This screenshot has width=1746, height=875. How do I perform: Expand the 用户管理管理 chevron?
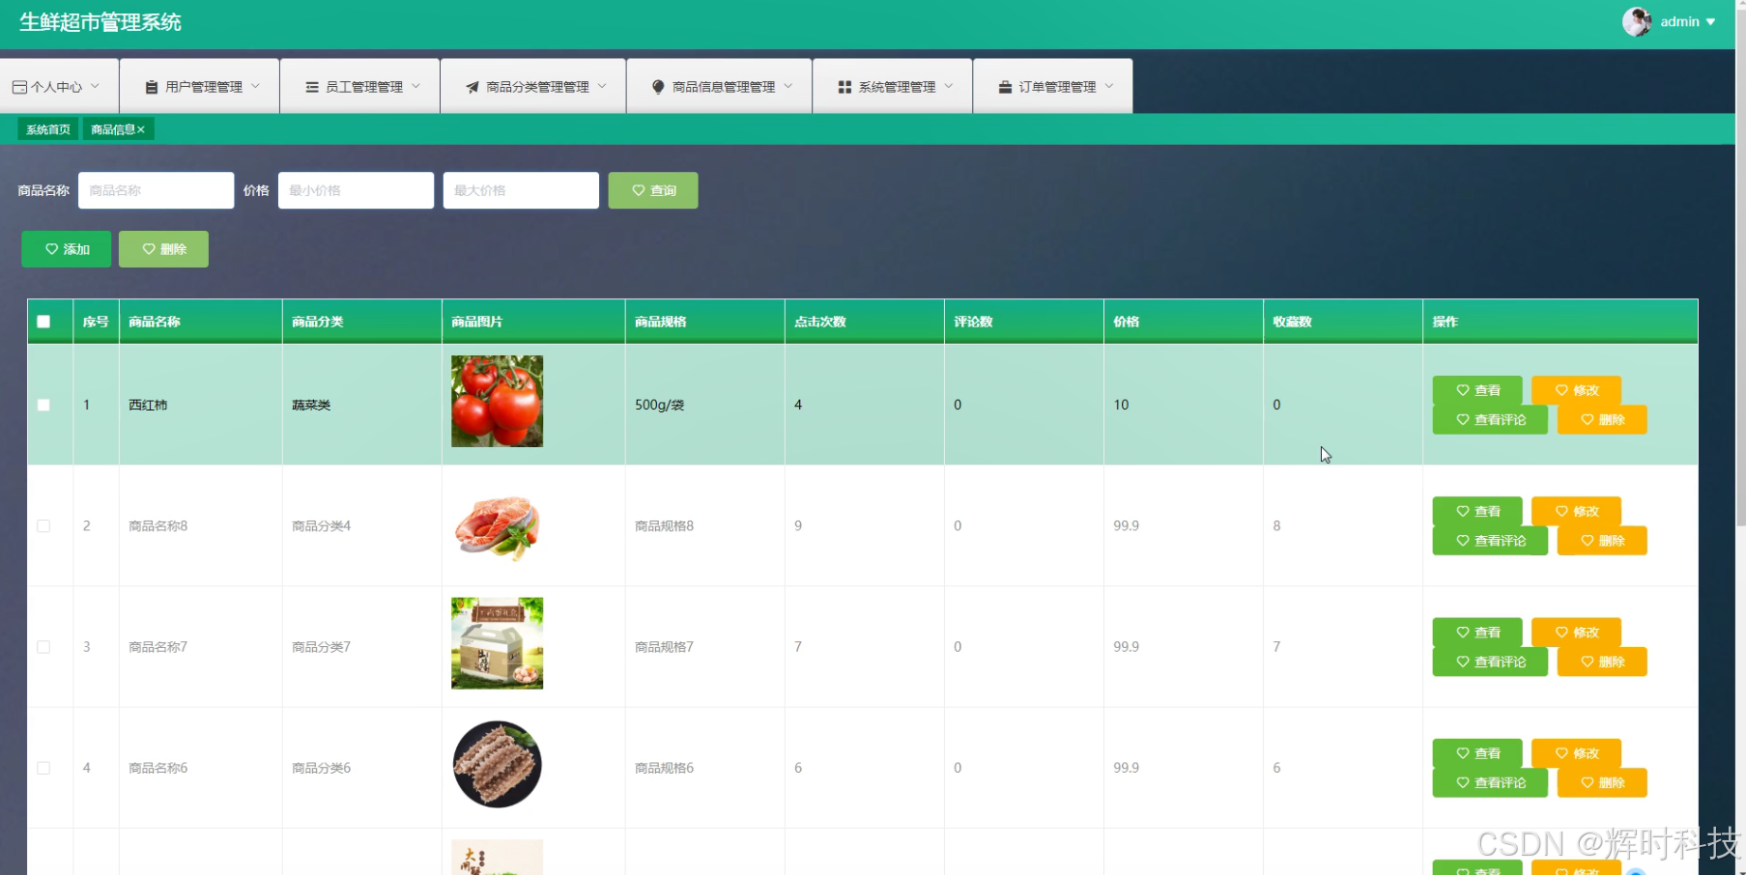click(x=255, y=86)
